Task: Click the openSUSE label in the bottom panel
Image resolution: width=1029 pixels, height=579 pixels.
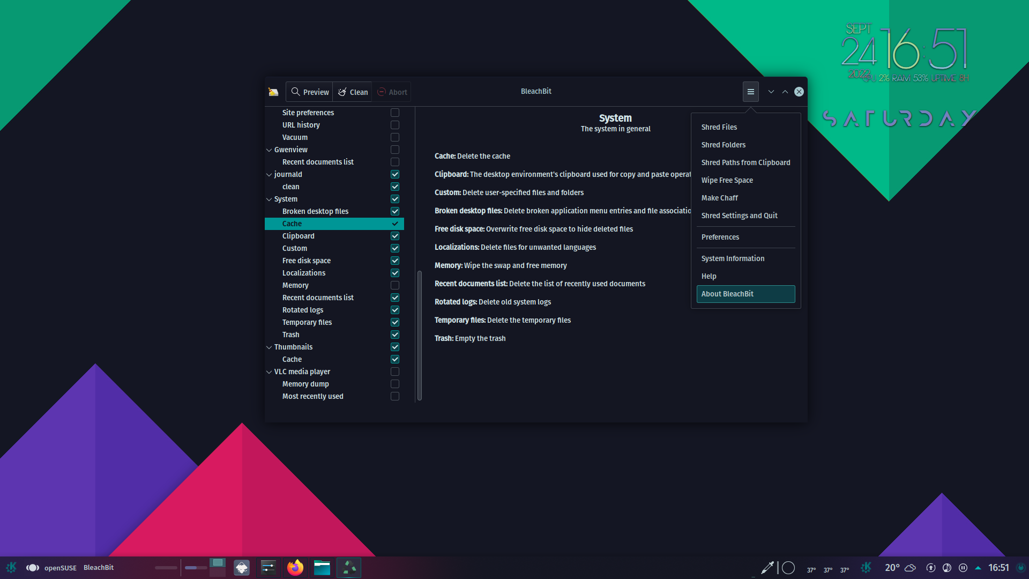Action: click(61, 568)
